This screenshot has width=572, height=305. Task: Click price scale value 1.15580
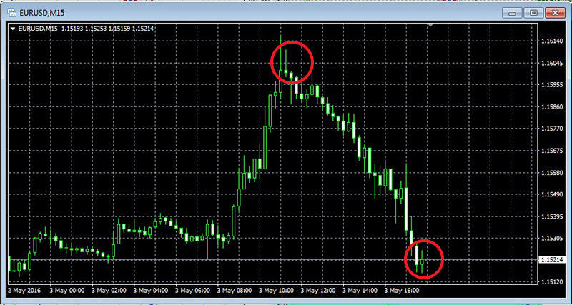(551, 172)
